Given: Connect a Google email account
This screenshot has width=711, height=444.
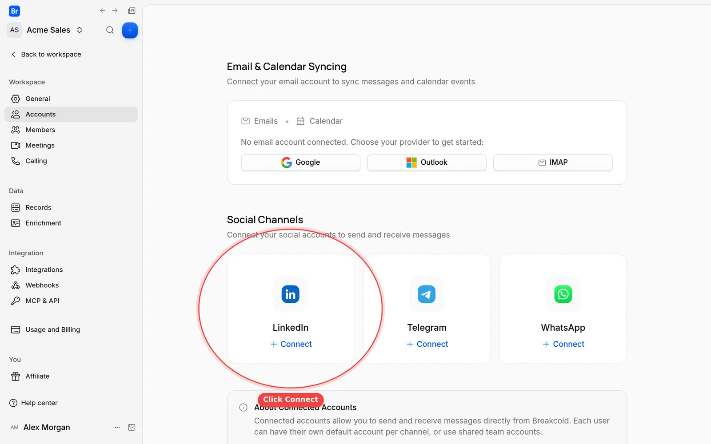Looking at the screenshot, I should (300, 163).
